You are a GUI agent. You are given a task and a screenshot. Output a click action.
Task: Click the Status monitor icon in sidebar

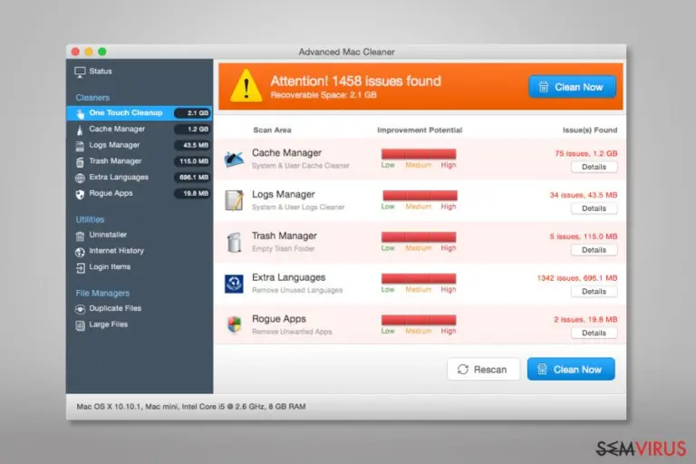pos(80,72)
